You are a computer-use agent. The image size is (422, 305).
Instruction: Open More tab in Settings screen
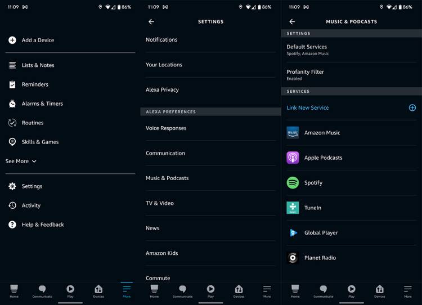click(x=267, y=291)
